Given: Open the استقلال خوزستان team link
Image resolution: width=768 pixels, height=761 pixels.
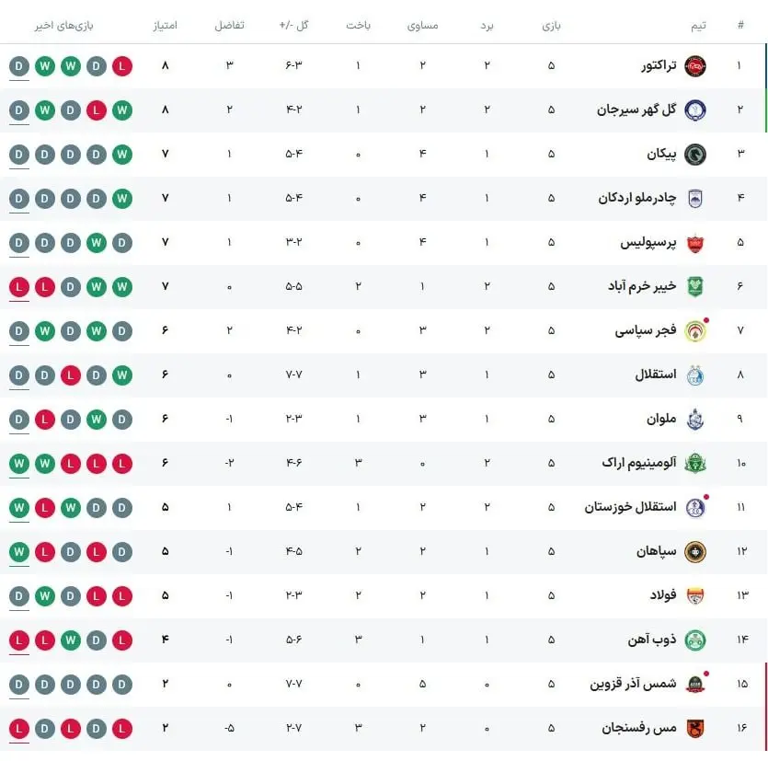Looking at the screenshot, I should pyautogui.click(x=630, y=507).
